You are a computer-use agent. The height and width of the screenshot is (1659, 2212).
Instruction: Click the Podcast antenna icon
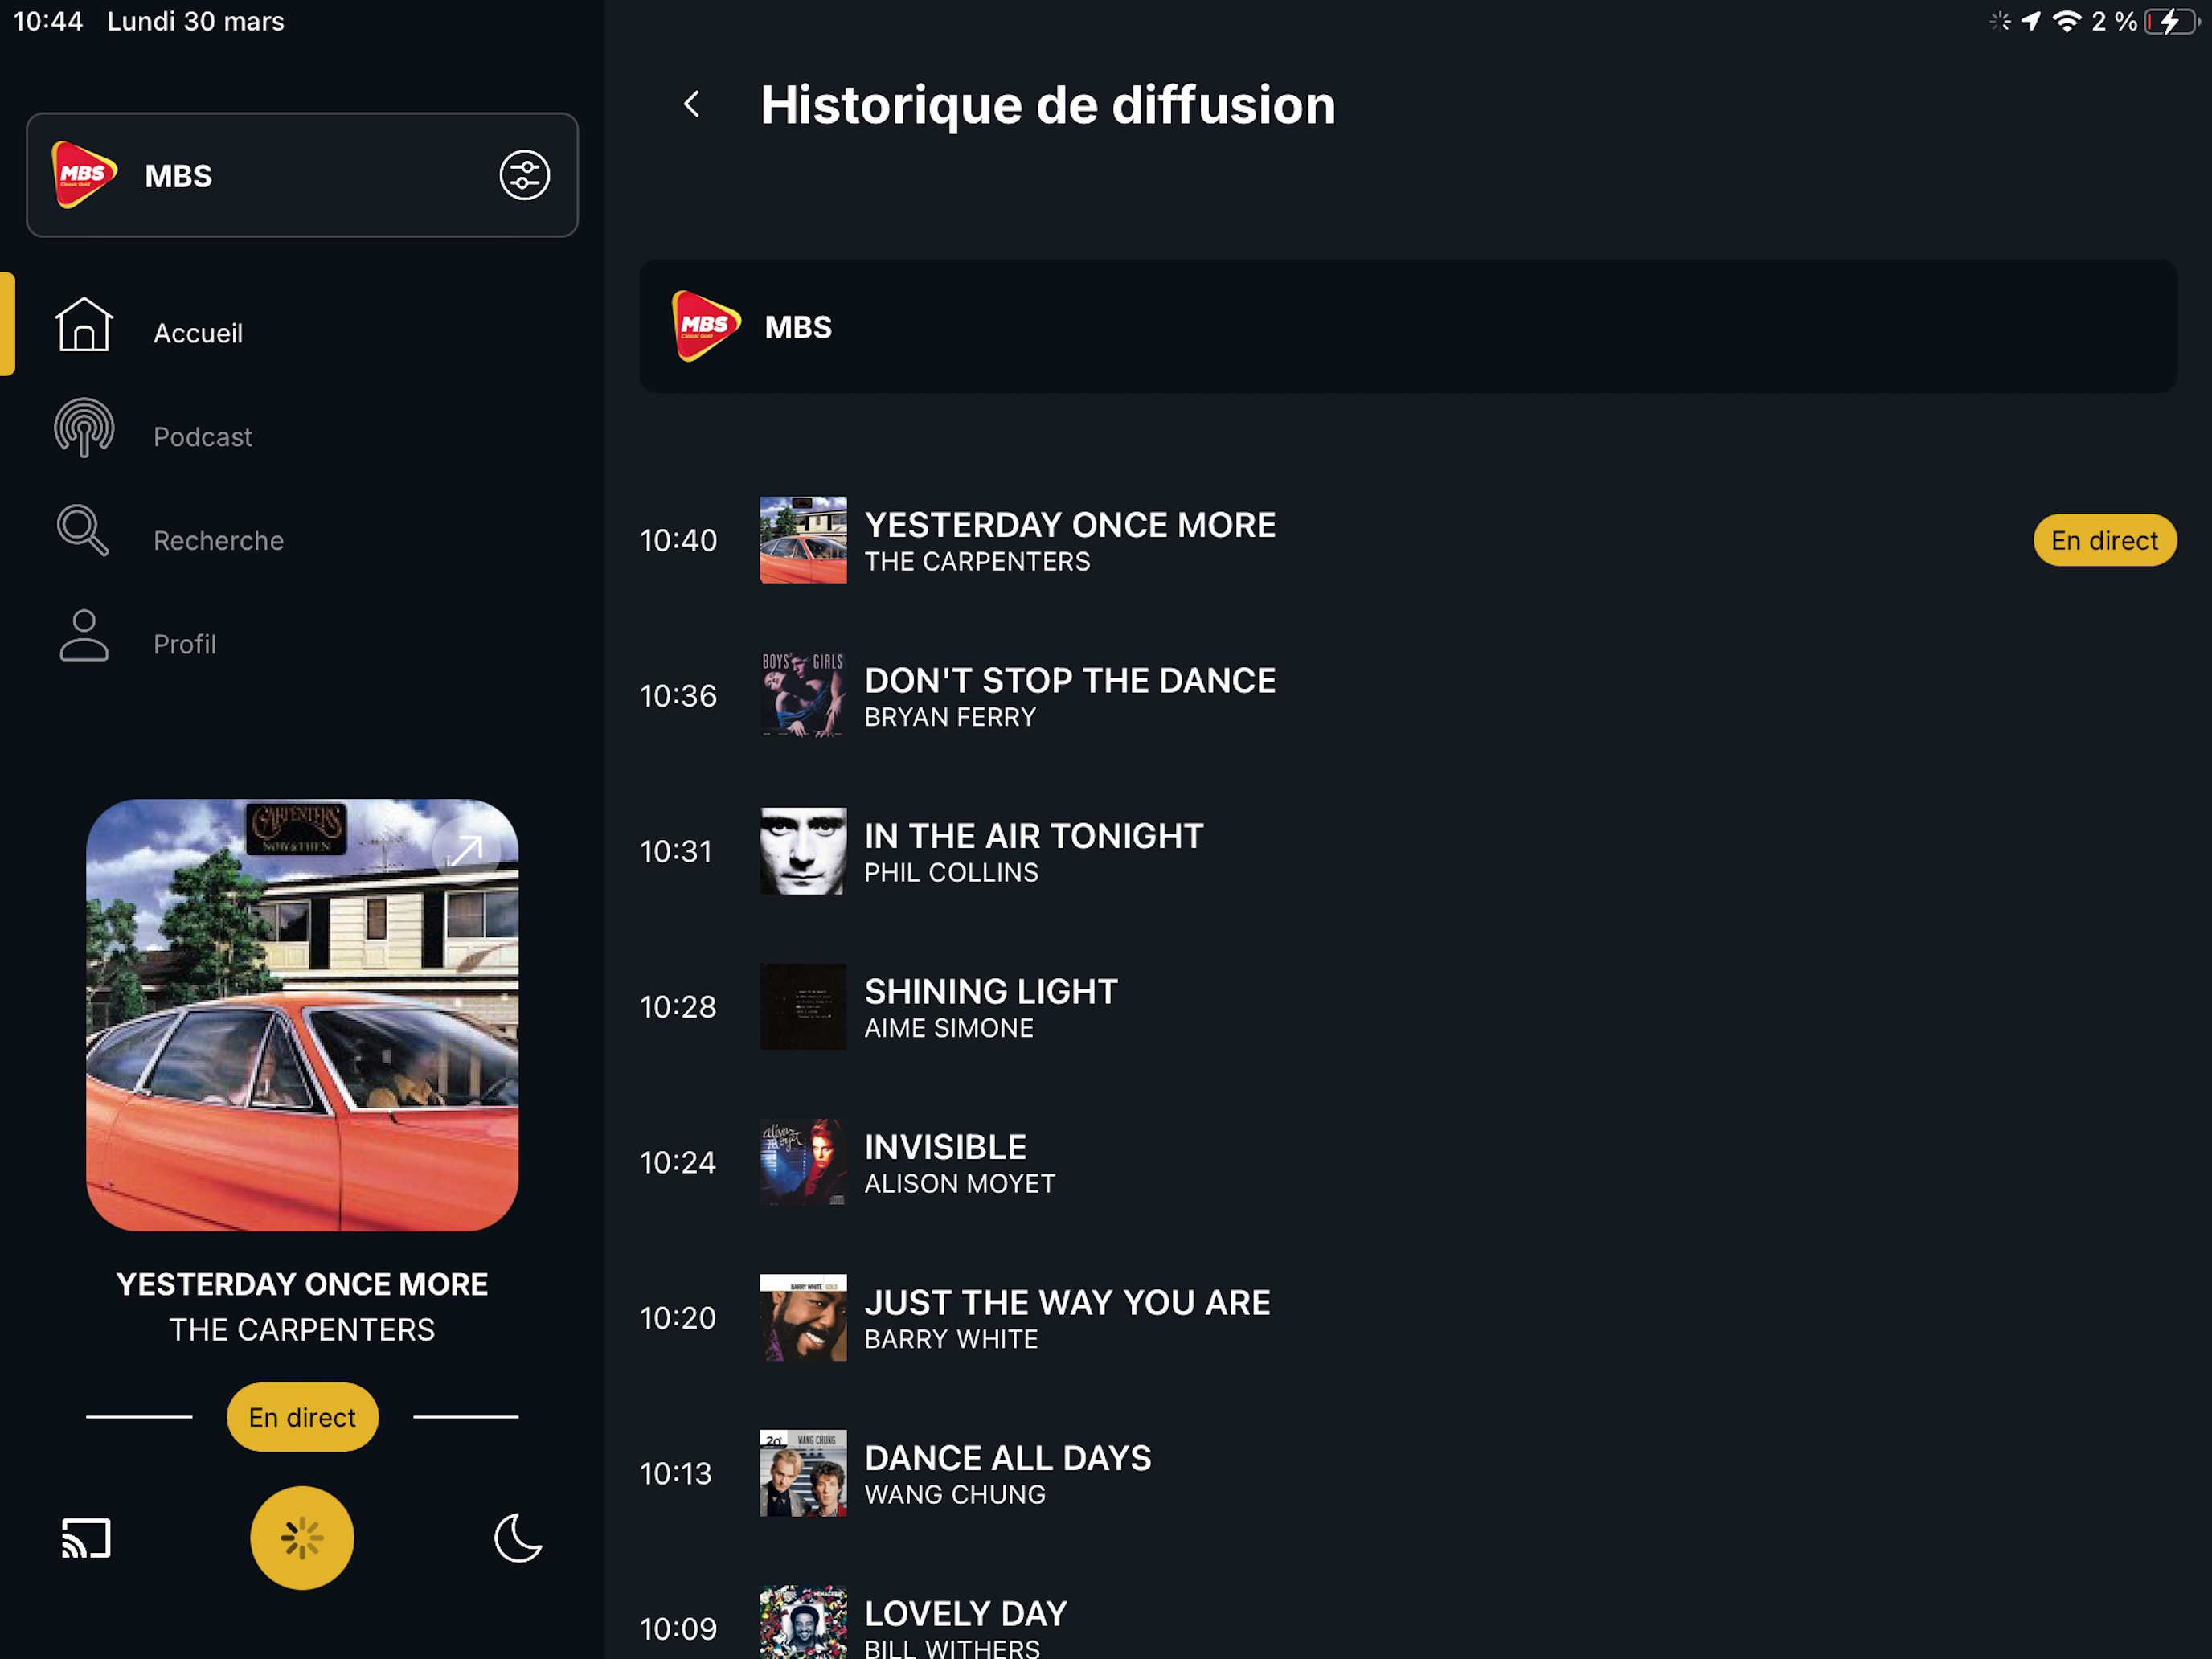84,428
